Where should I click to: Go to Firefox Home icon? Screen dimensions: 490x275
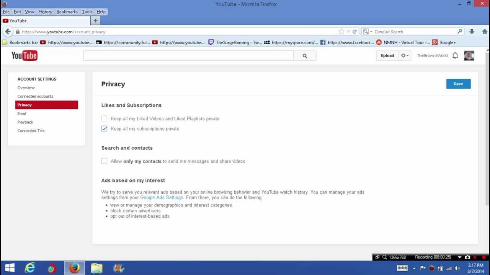point(485,32)
